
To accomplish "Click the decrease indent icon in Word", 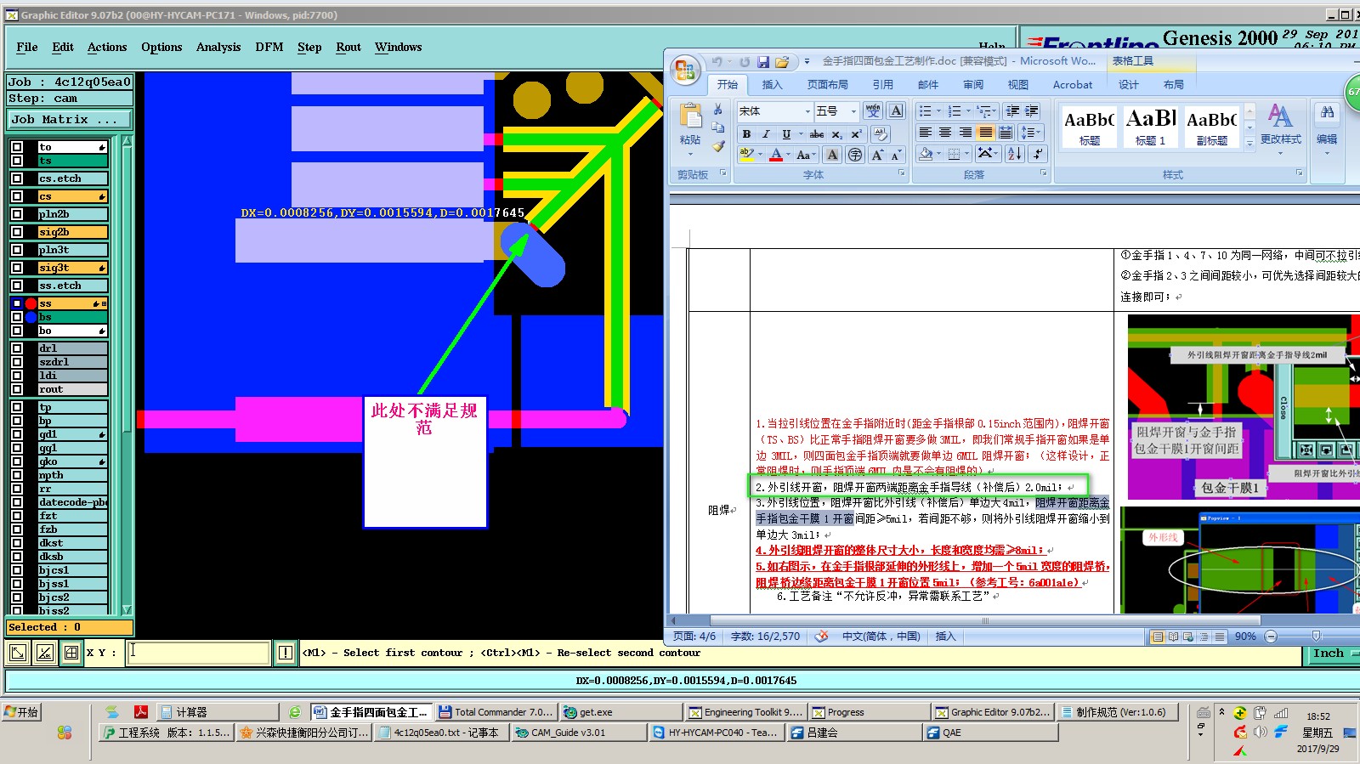I will point(1012,111).
